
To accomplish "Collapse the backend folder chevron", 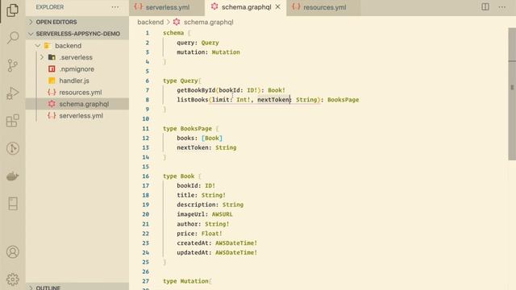I will [38, 46].
